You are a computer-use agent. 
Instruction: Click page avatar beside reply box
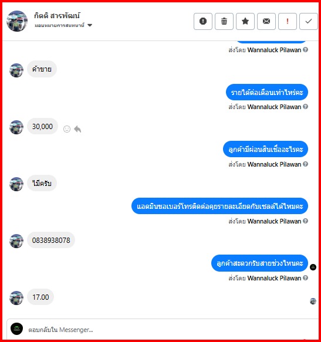coord(17,329)
